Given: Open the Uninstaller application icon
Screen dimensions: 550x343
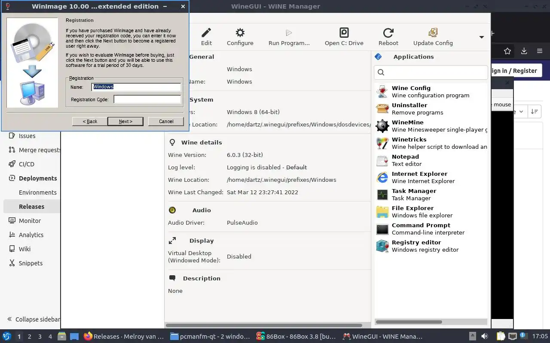Looking at the screenshot, I should coord(382,108).
